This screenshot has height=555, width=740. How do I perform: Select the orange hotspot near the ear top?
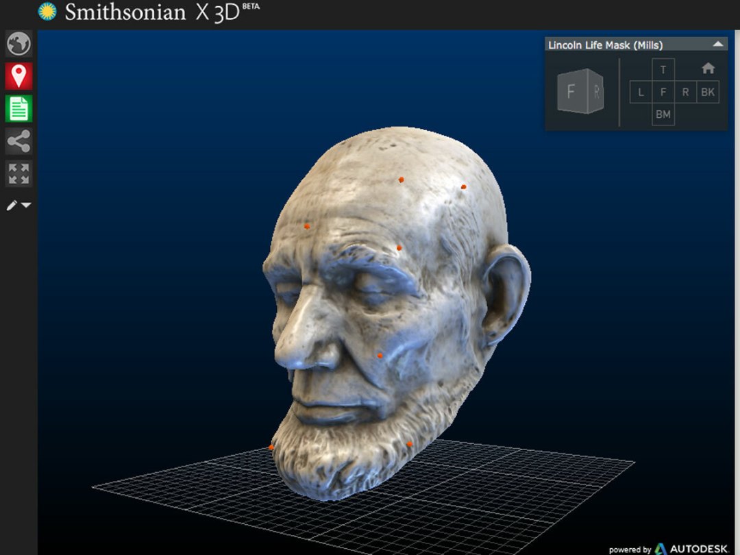(463, 187)
